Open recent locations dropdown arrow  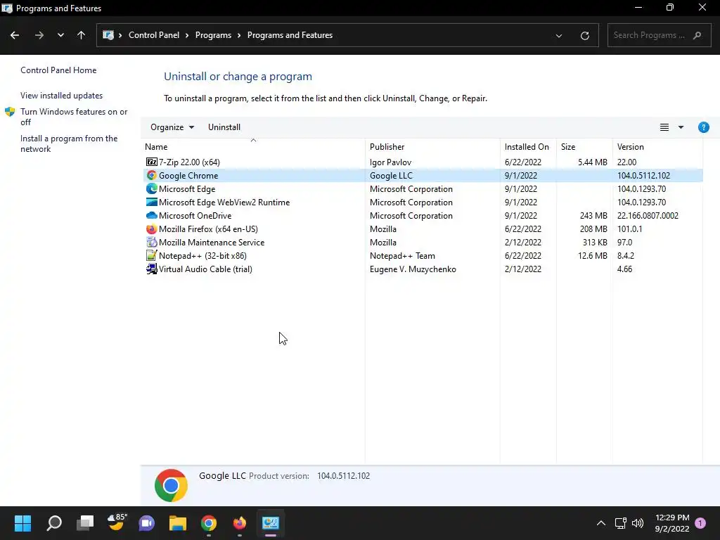[60, 35]
